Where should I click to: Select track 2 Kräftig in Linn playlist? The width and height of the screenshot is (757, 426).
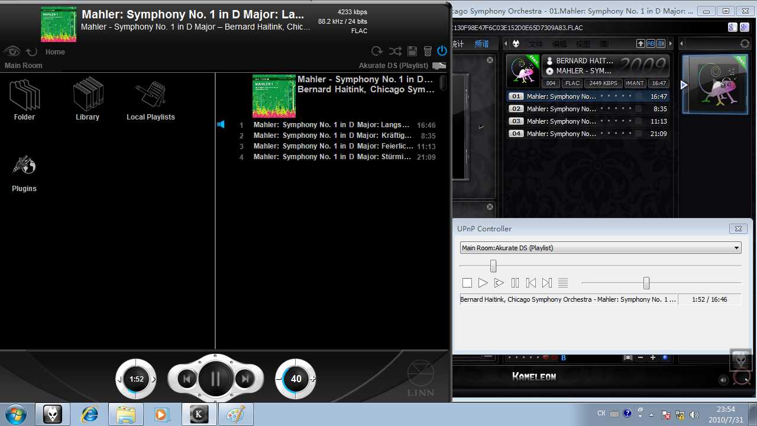pyautogui.click(x=337, y=135)
